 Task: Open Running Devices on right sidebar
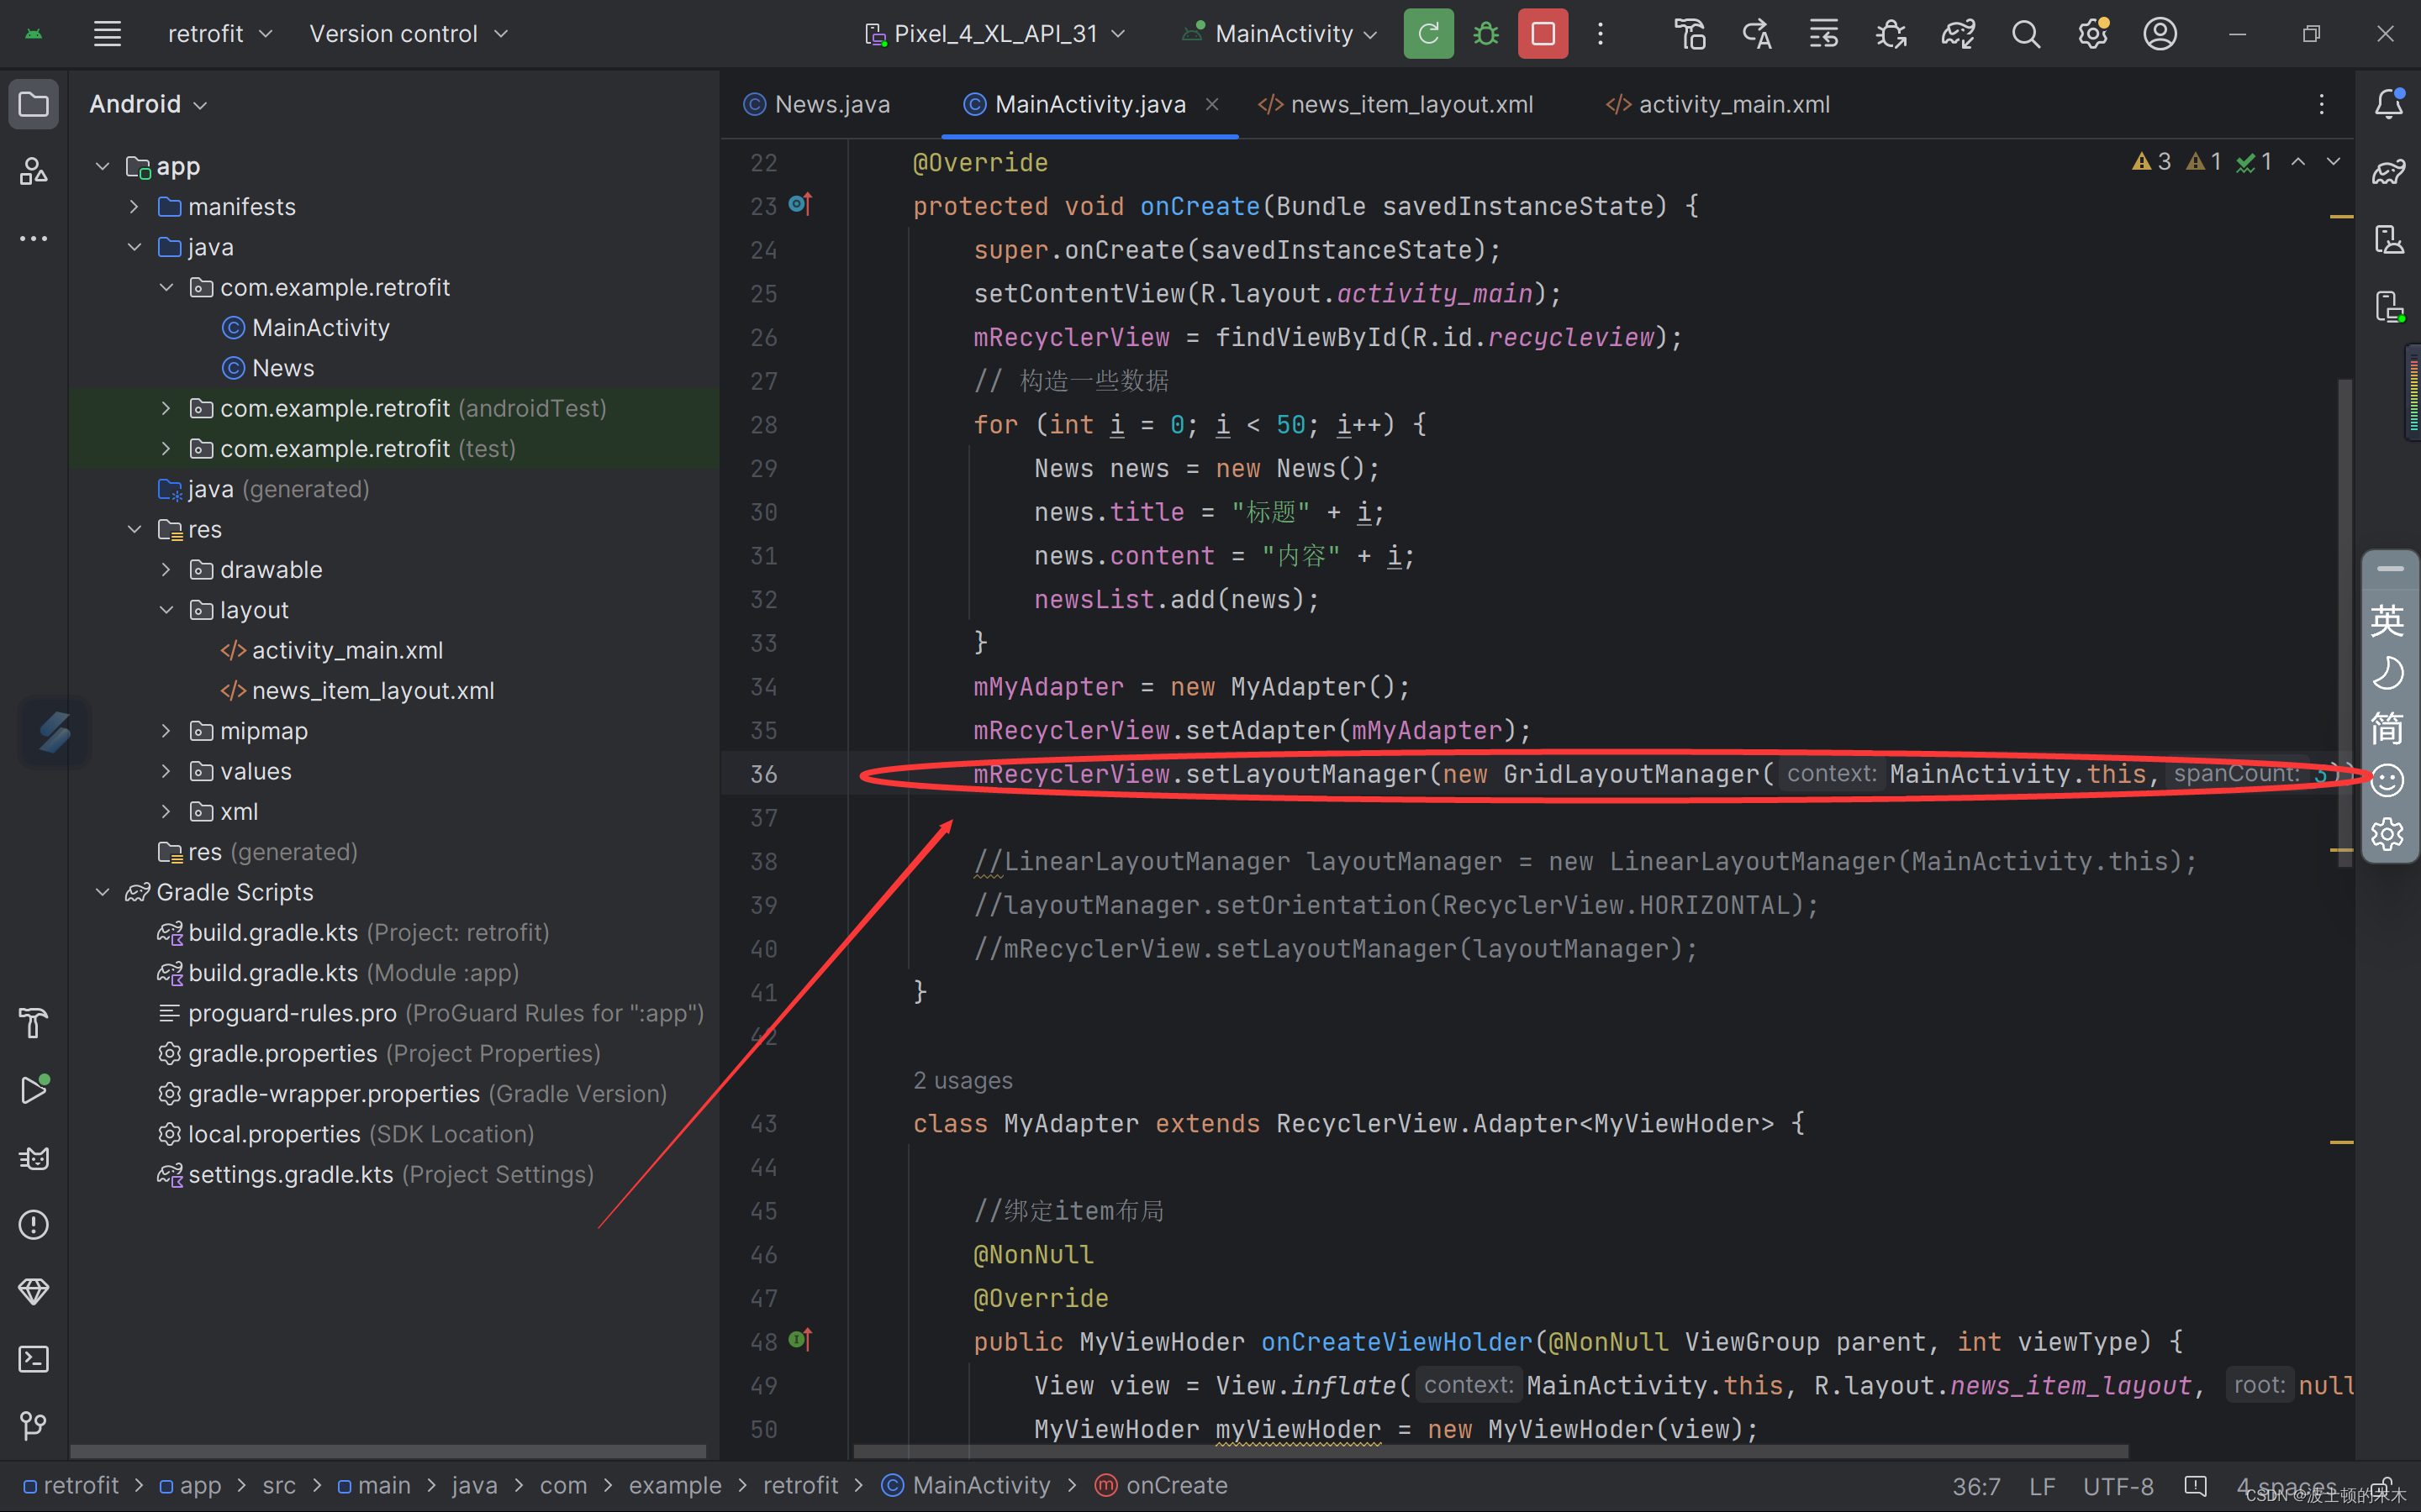pos(2388,305)
